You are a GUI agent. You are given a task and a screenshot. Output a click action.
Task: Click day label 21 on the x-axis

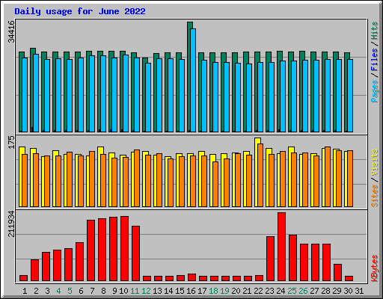pos(247,291)
